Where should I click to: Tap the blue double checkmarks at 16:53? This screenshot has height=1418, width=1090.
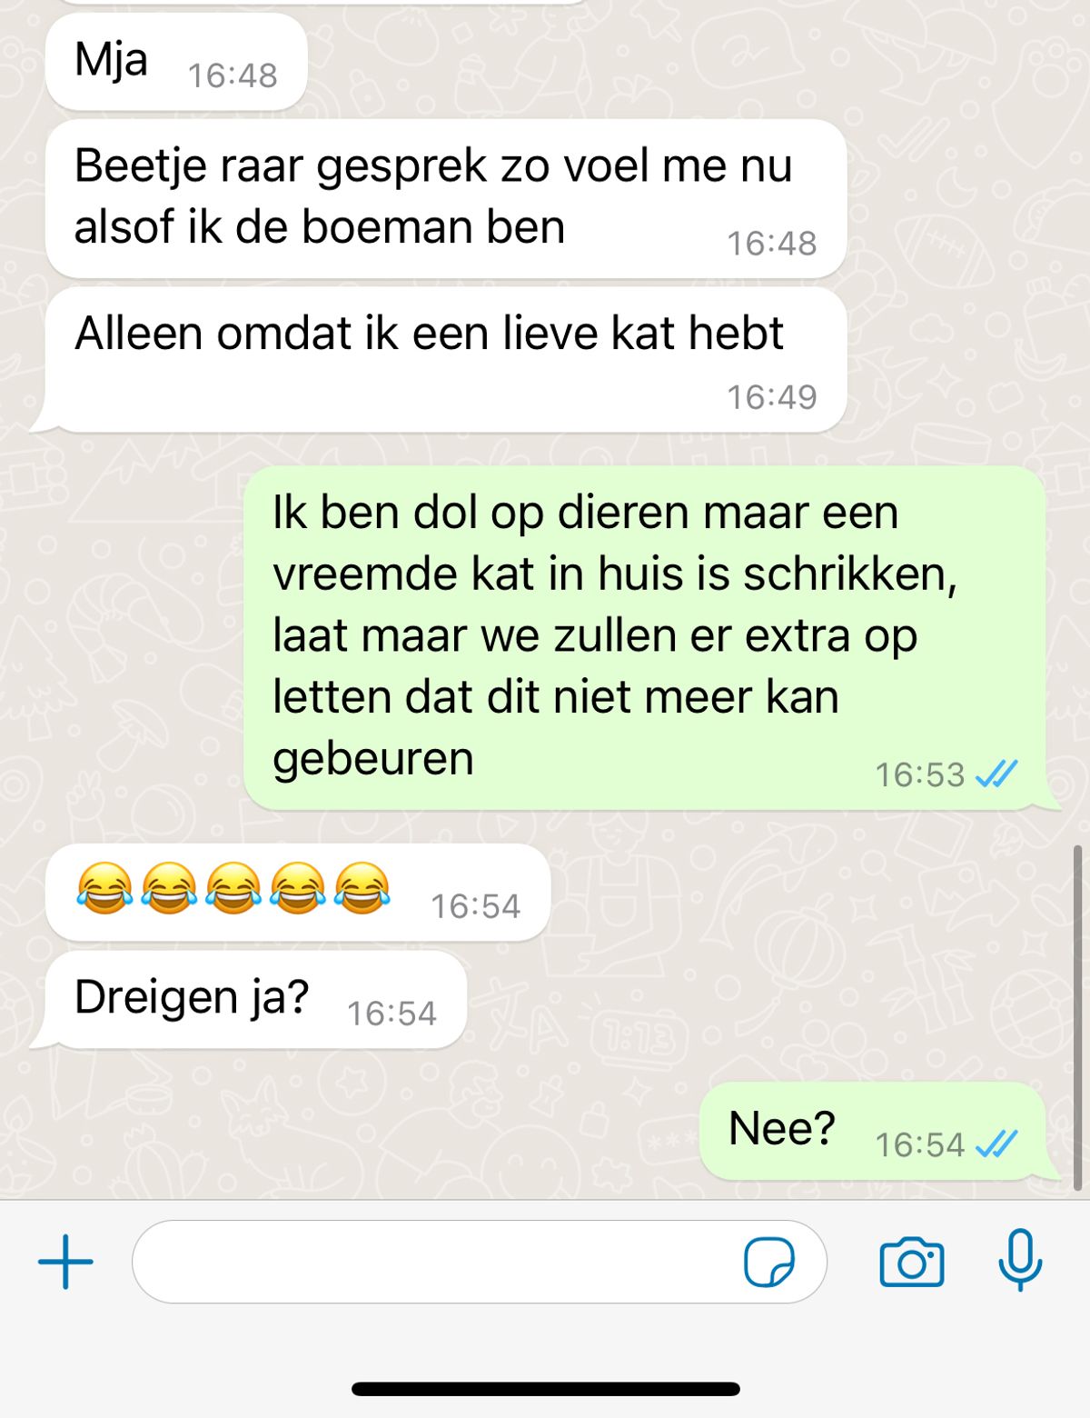[996, 774]
